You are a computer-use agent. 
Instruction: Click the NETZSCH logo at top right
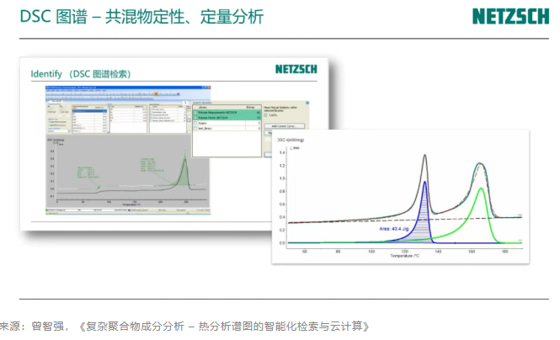[x=510, y=17]
